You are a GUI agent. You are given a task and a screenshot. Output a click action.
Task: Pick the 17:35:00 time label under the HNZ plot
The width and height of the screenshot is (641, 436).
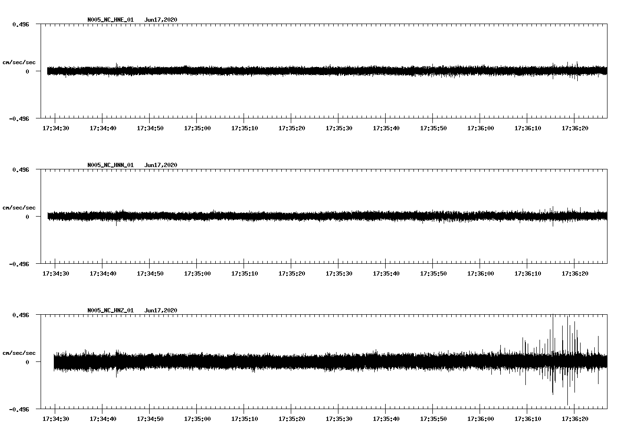pos(197,419)
